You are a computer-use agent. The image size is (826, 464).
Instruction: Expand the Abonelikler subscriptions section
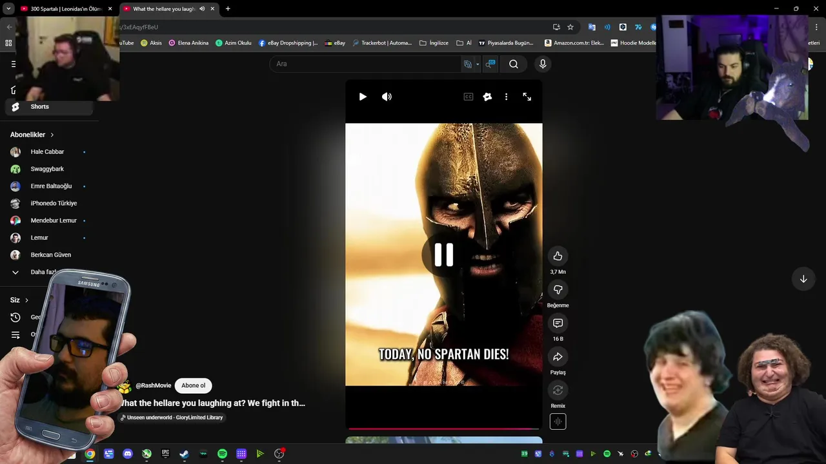coord(32,135)
